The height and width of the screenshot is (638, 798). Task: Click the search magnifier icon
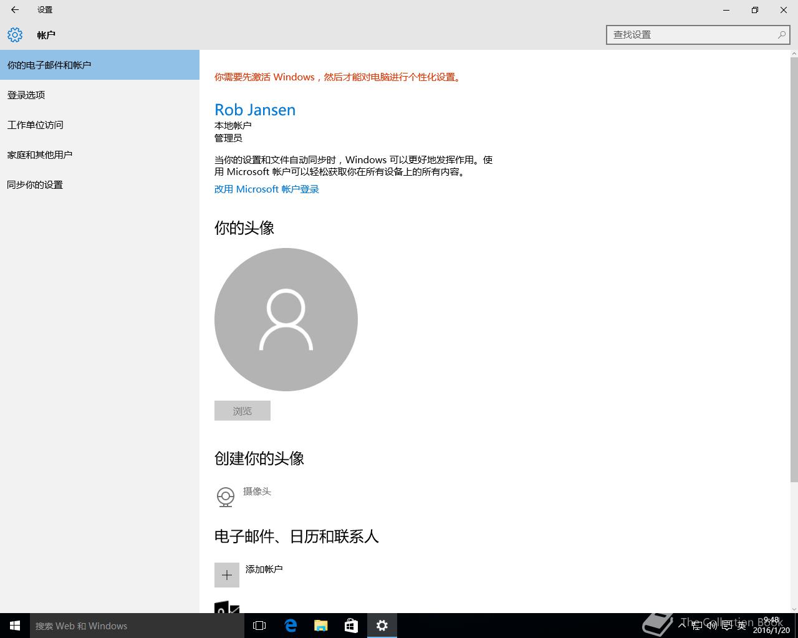[781, 35]
